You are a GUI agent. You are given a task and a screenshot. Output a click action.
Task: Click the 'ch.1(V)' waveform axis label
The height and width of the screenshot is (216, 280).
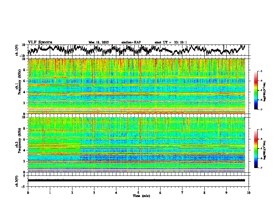point(17,50)
